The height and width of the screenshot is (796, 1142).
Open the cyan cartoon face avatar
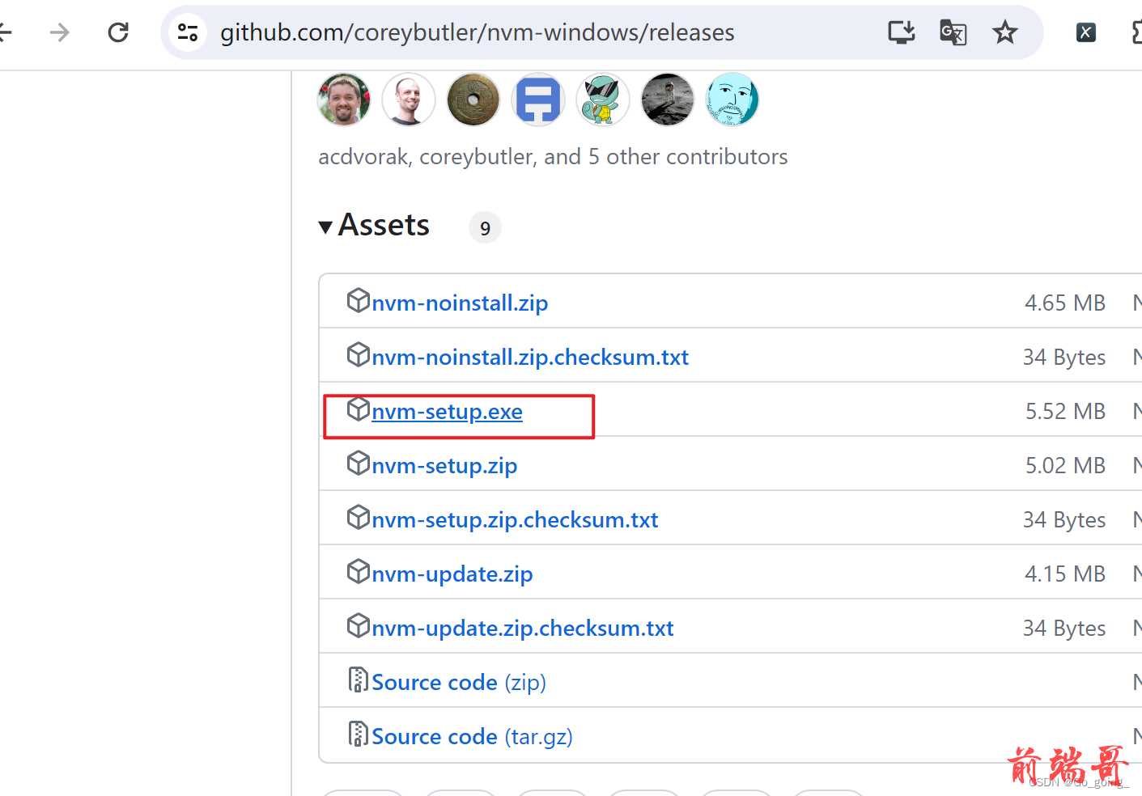(732, 99)
